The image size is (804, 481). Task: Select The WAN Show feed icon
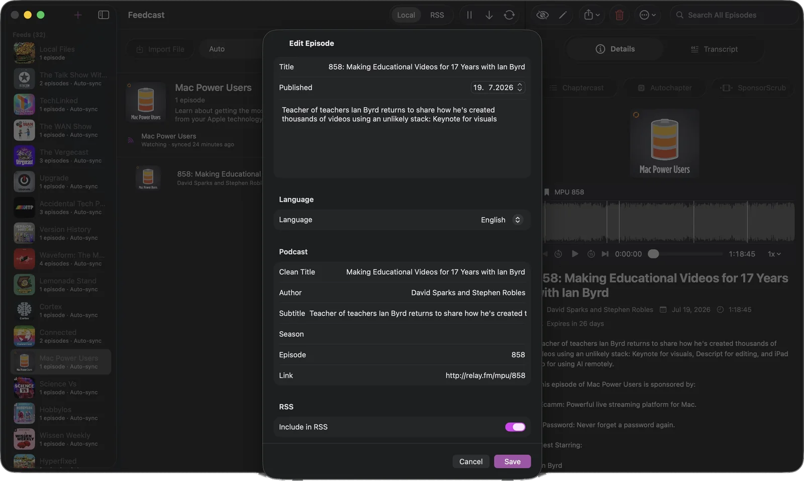click(24, 130)
